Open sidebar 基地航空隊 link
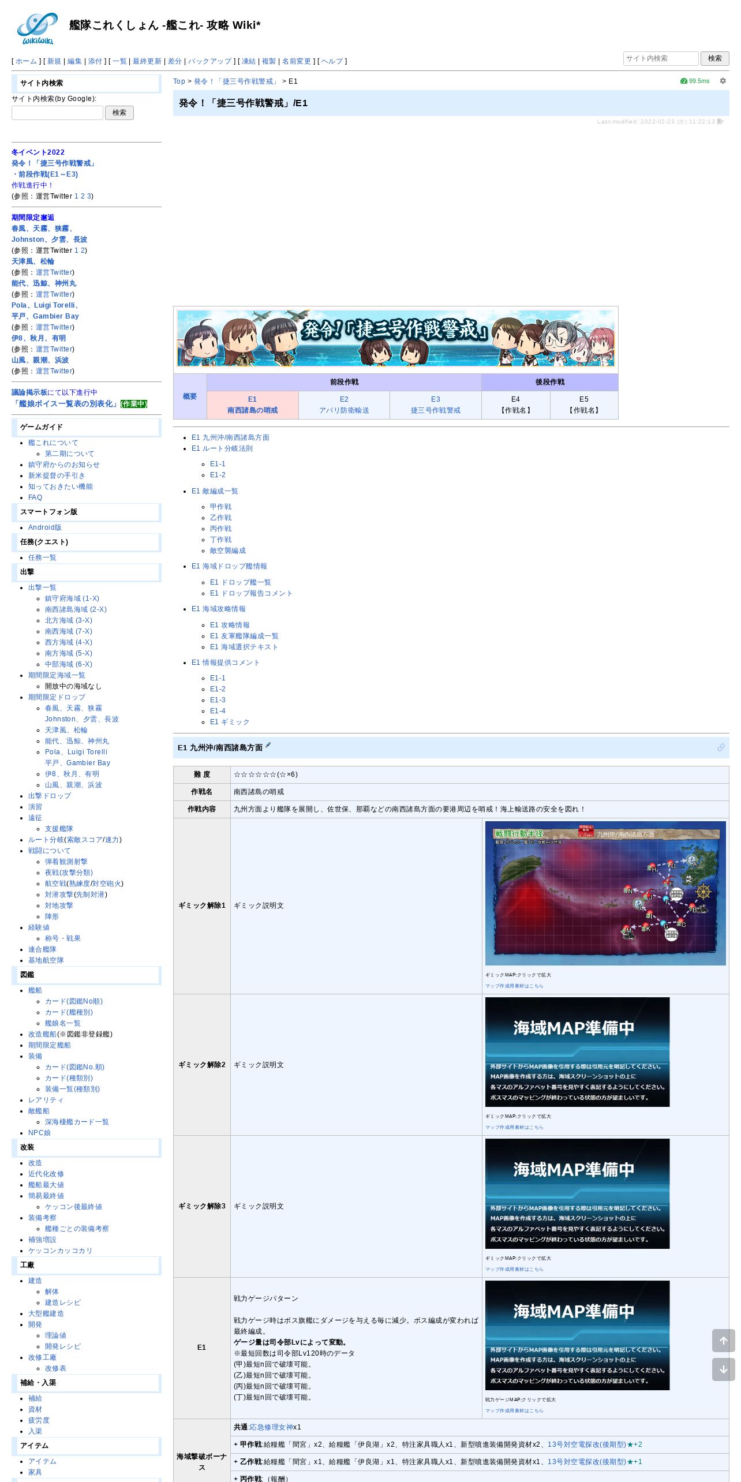 pyautogui.click(x=46, y=960)
